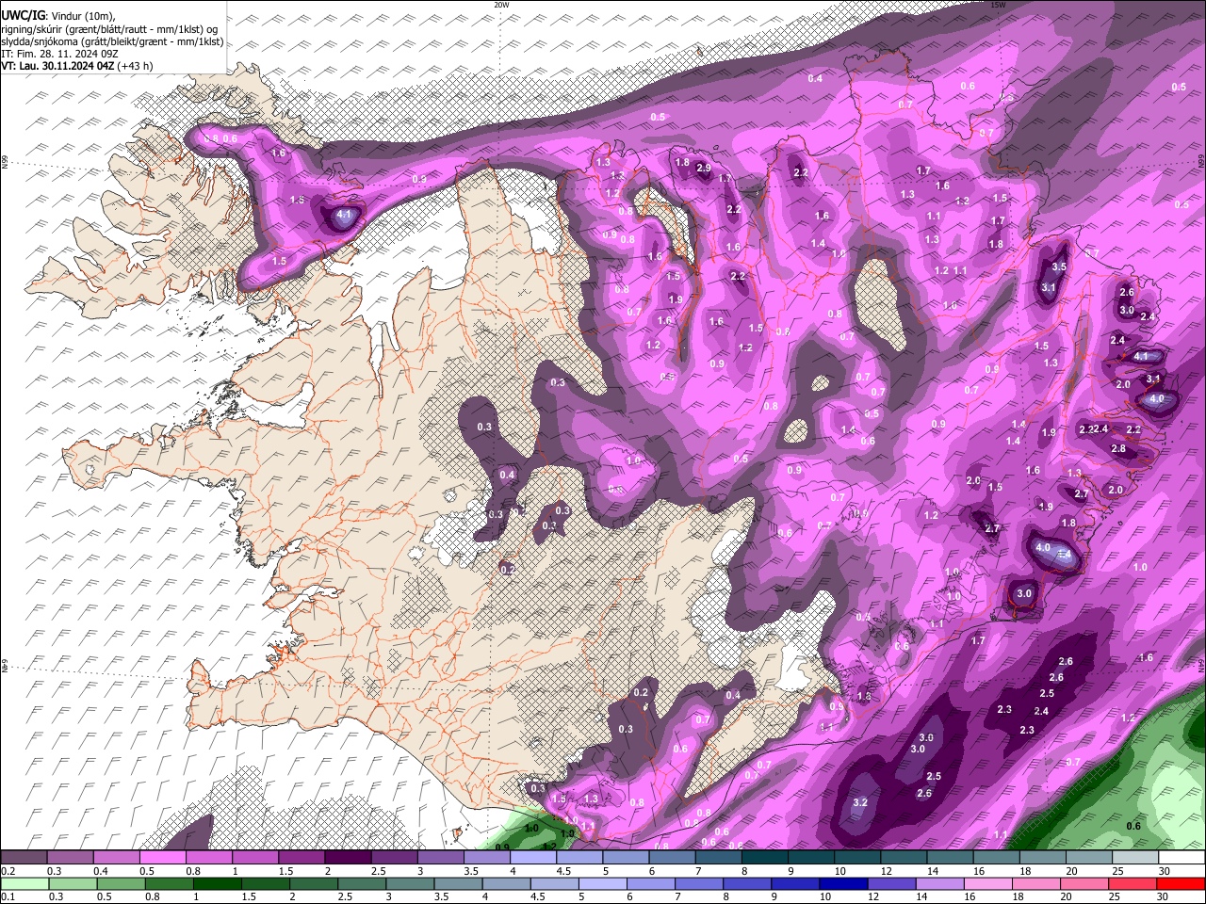
Task: Pick the lower legend swatch between 25 and 30
Action: [1132, 883]
